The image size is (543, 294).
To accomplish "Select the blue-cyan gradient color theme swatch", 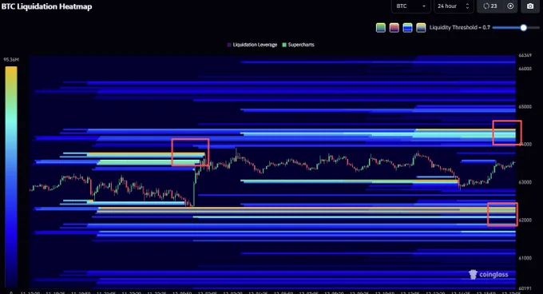I will pos(407,28).
